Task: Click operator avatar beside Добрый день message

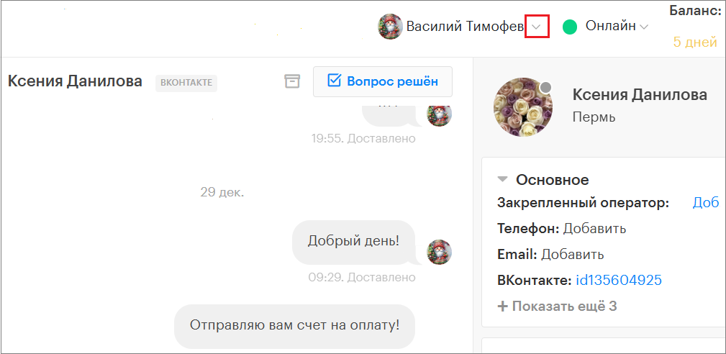Action: pos(440,252)
